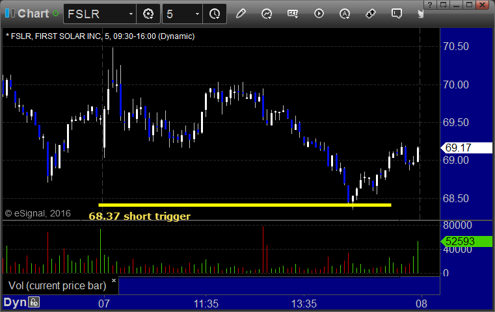
Task: Click the window options dropdown icon in title bar
Action: 443,5
